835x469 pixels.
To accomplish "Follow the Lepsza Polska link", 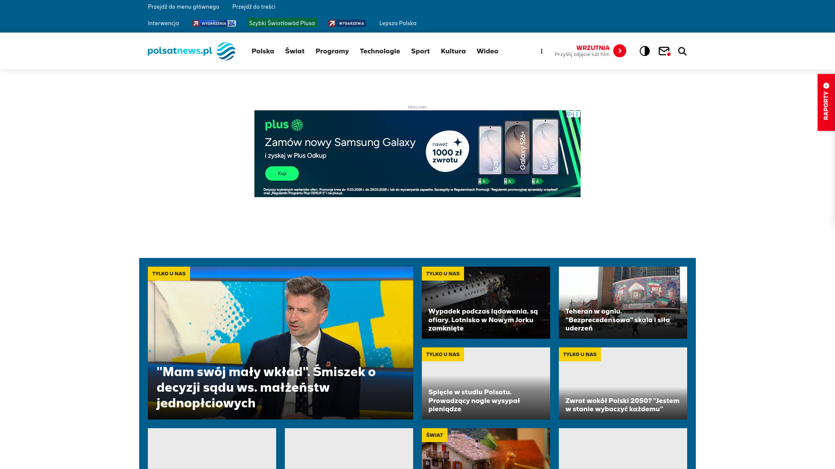I will tap(398, 23).
